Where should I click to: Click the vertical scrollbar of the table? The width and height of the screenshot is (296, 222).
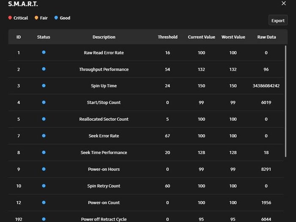coord(285,101)
